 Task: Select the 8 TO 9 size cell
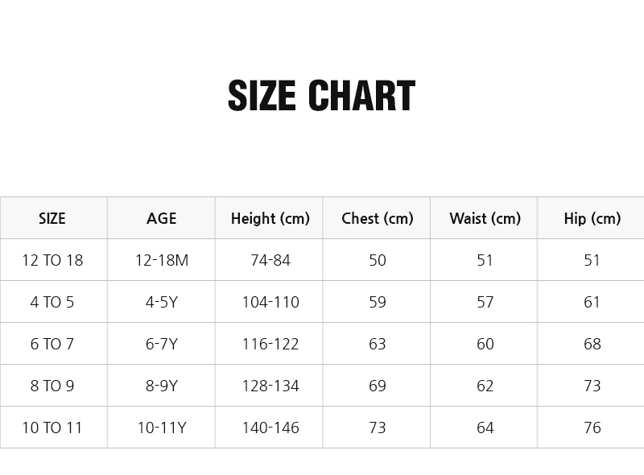[x=52, y=386]
